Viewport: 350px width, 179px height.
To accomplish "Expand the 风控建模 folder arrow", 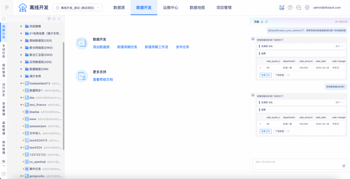I will click(x=21, y=26).
